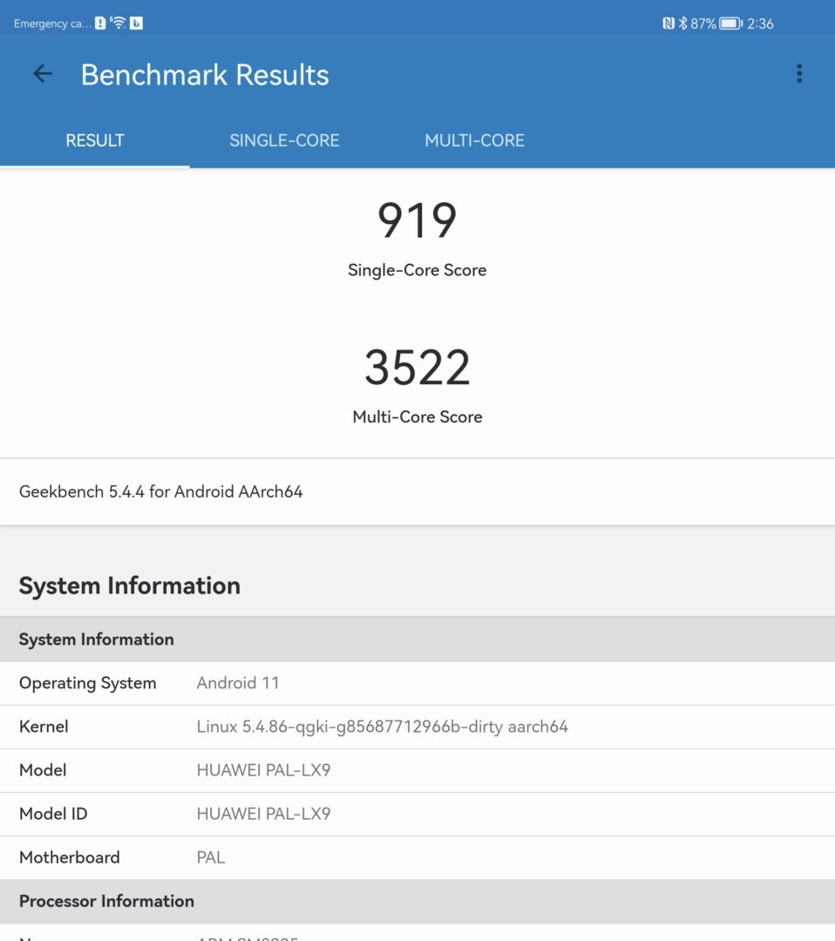Open the three-dot overflow menu

799,73
